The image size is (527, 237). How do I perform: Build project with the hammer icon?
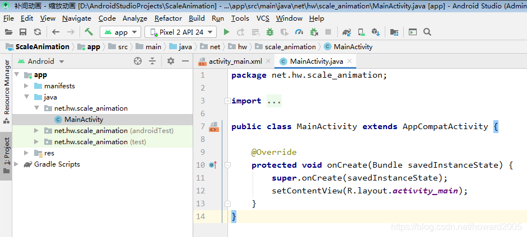click(88, 32)
